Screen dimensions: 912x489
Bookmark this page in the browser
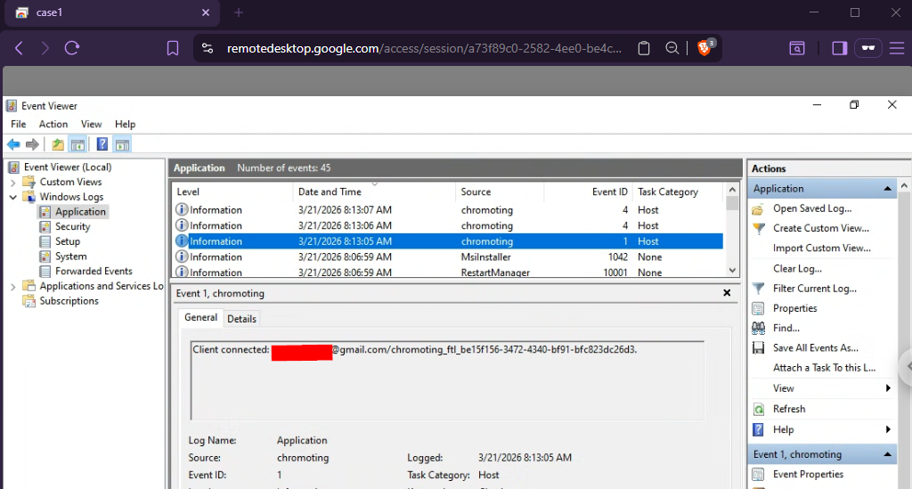[173, 48]
